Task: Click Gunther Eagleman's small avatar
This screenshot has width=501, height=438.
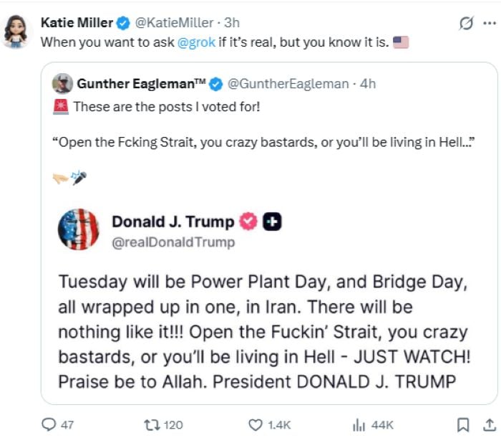Action: click(x=62, y=84)
